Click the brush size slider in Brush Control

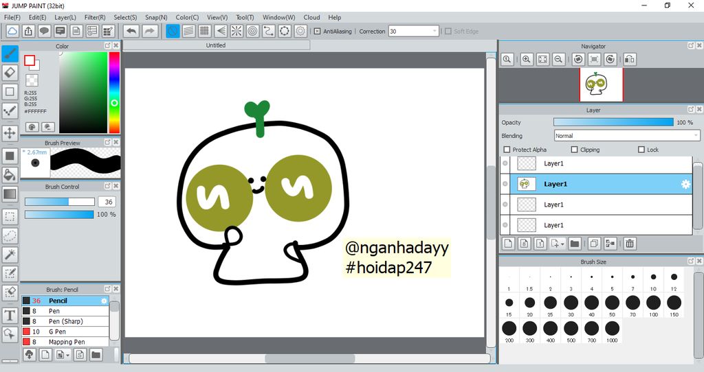[x=59, y=202]
